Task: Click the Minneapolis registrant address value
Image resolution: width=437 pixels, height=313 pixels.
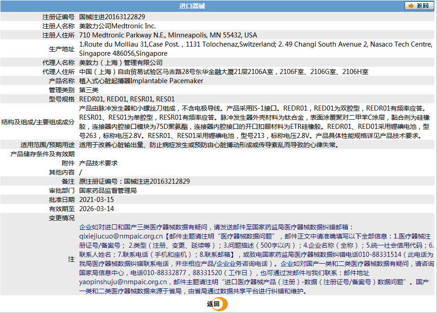Action: click(168, 35)
